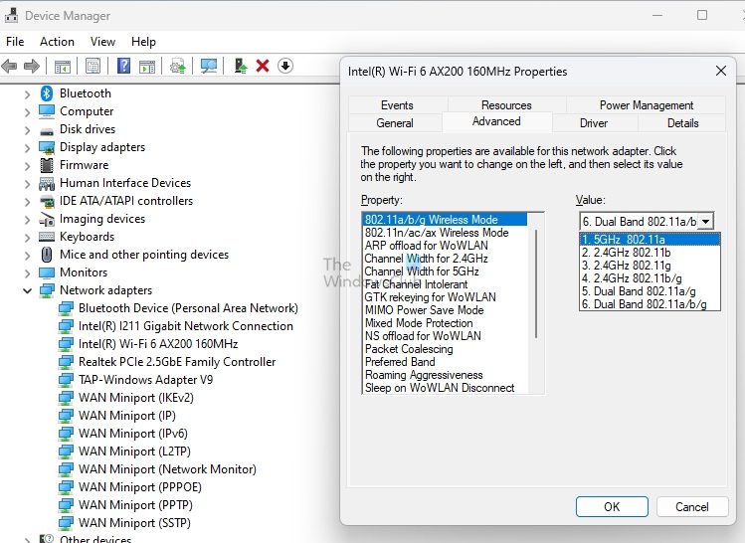Viewport: 745px width, 543px height.
Task: Select WAN Miniport (PPPOE) adapter
Action: 140,487
